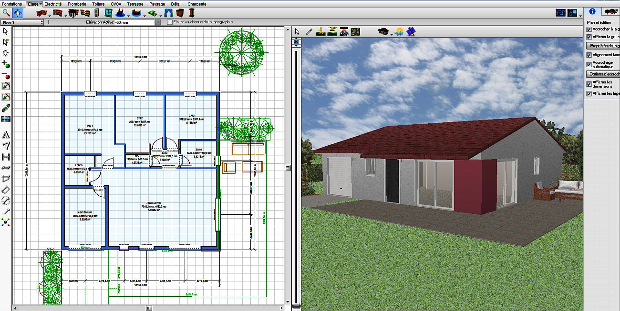
Task: Expand the staircase tool dropdown arrow
Action: pos(129,15)
